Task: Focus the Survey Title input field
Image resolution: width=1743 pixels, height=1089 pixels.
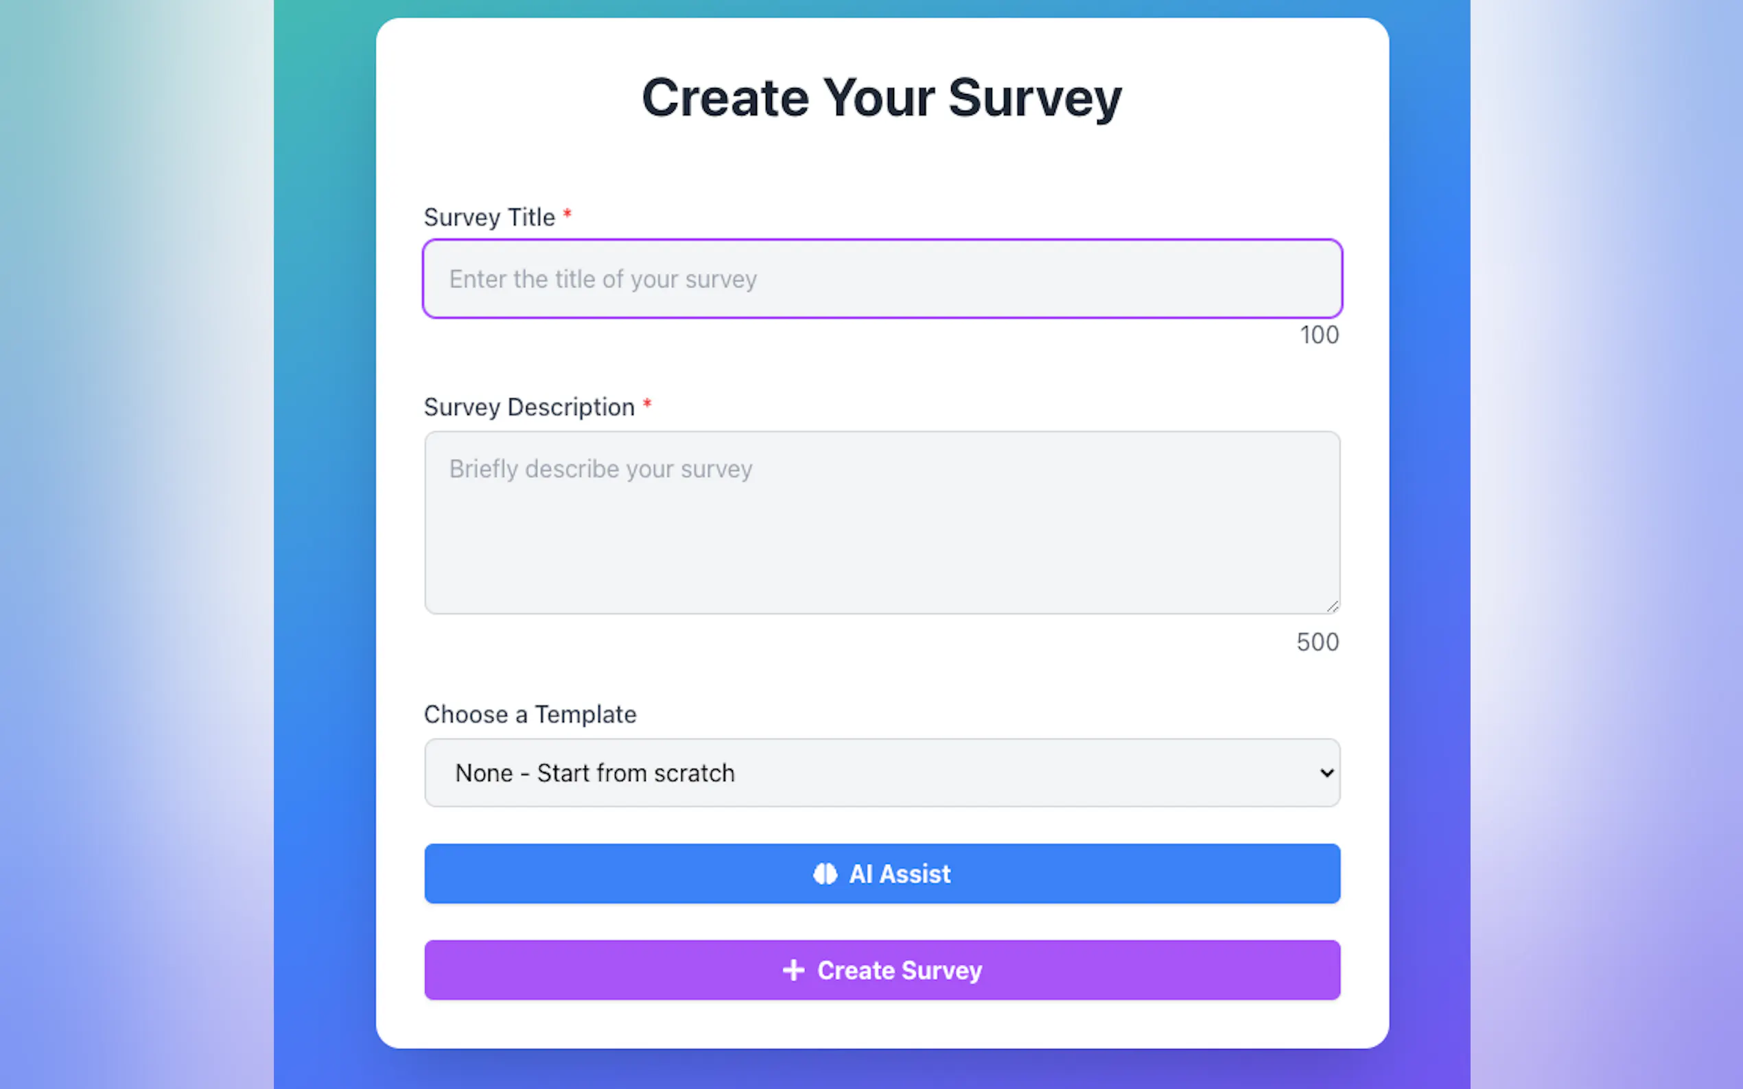Action: 881,278
